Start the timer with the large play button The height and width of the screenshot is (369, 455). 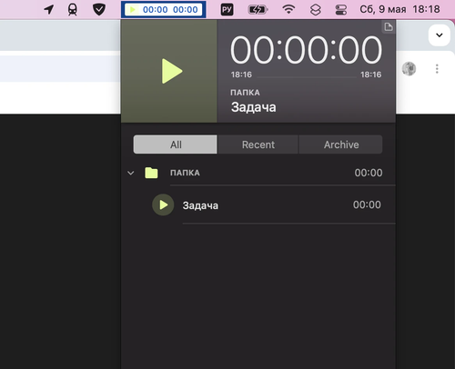(169, 71)
